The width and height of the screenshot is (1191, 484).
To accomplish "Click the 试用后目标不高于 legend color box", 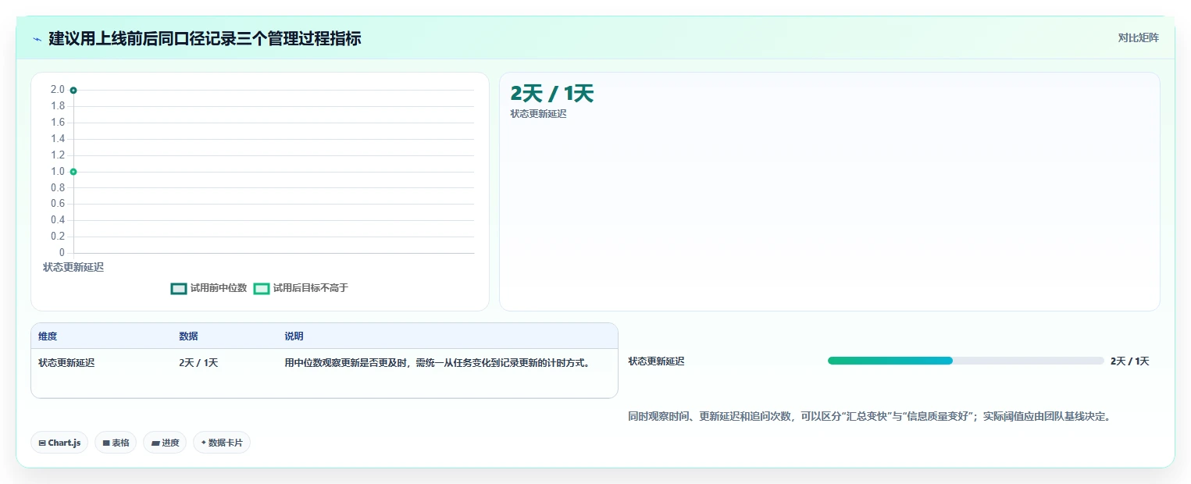I will pyautogui.click(x=262, y=289).
